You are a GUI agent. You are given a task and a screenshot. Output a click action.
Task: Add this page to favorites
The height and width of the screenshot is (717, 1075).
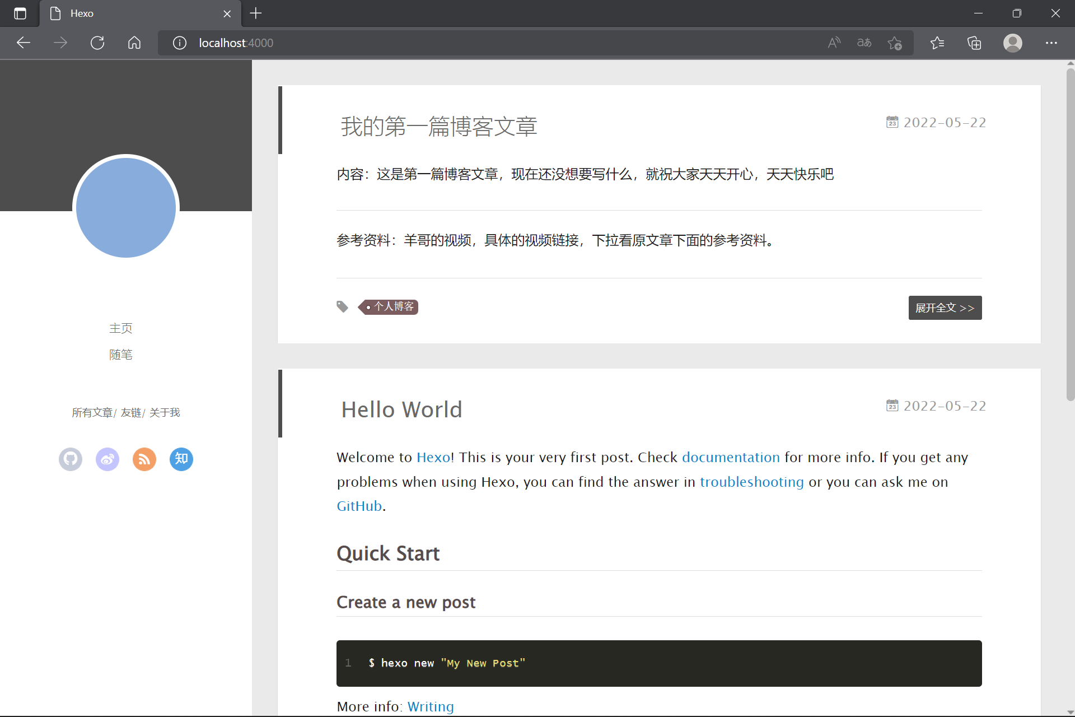pyautogui.click(x=895, y=43)
